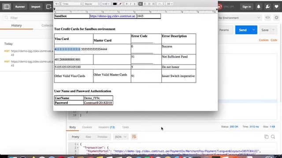Viewport: 282px width, 158px height.
Task: Toggle underline in text editor toolbar
Action: (134, 4)
